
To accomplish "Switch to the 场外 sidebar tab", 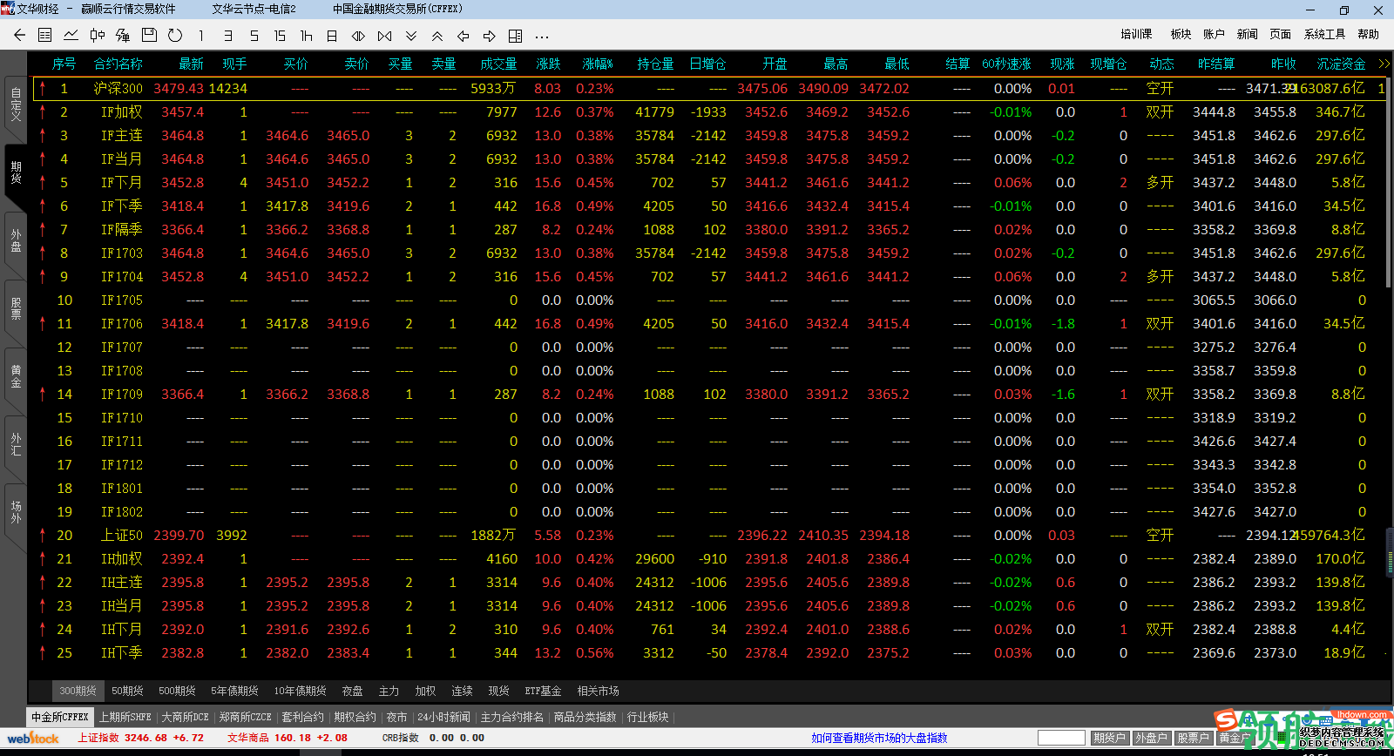I will [x=15, y=512].
